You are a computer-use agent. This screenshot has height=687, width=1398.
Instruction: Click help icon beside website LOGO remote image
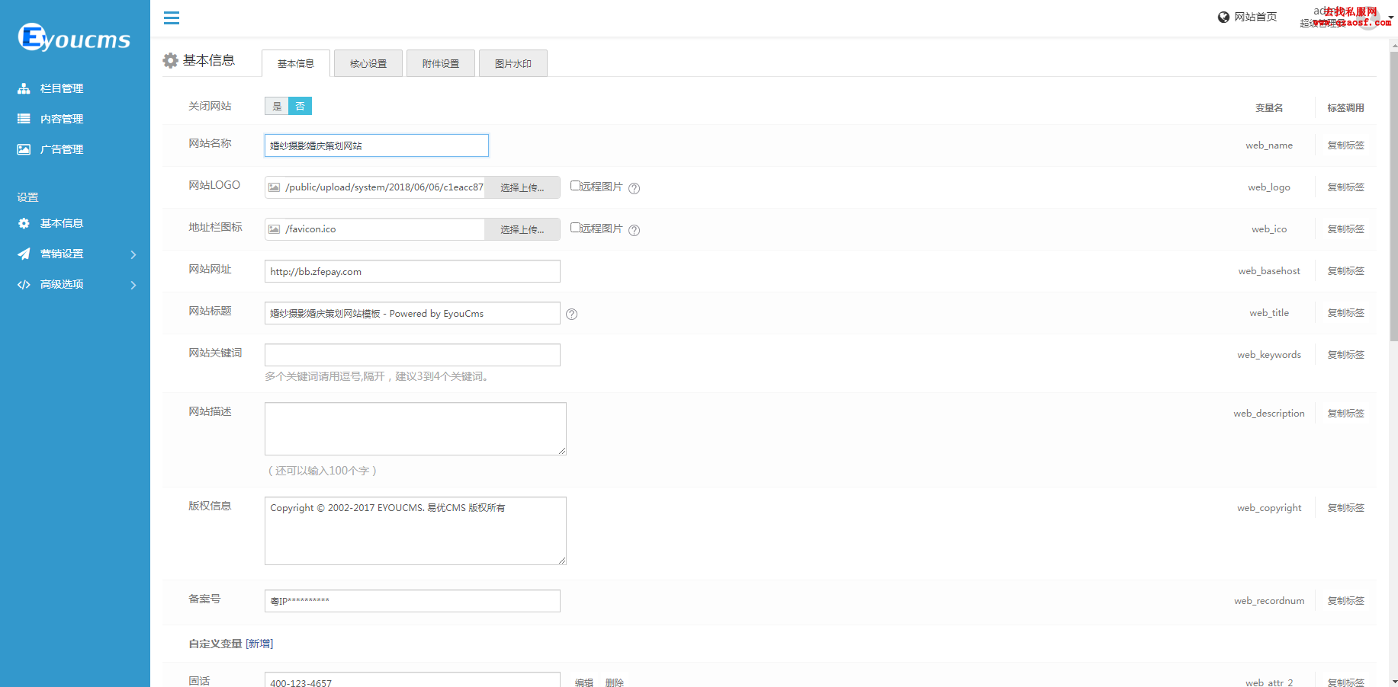tap(634, 188)
